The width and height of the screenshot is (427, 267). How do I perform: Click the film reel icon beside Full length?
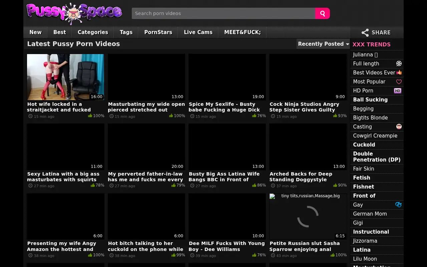click(399, 63)
